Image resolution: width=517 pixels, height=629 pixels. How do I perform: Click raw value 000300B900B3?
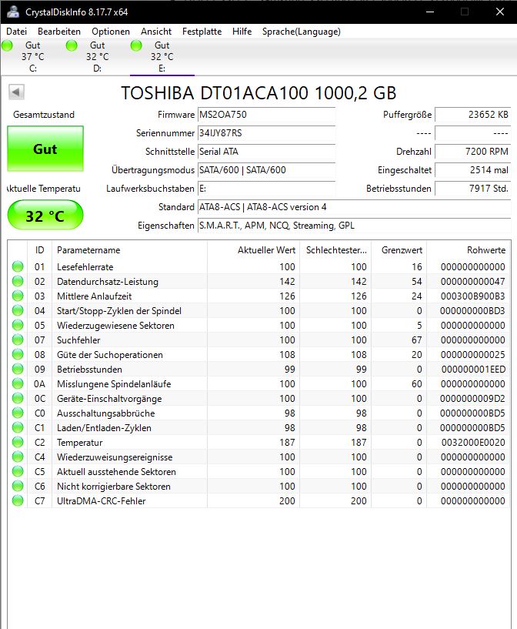[473, 296]
